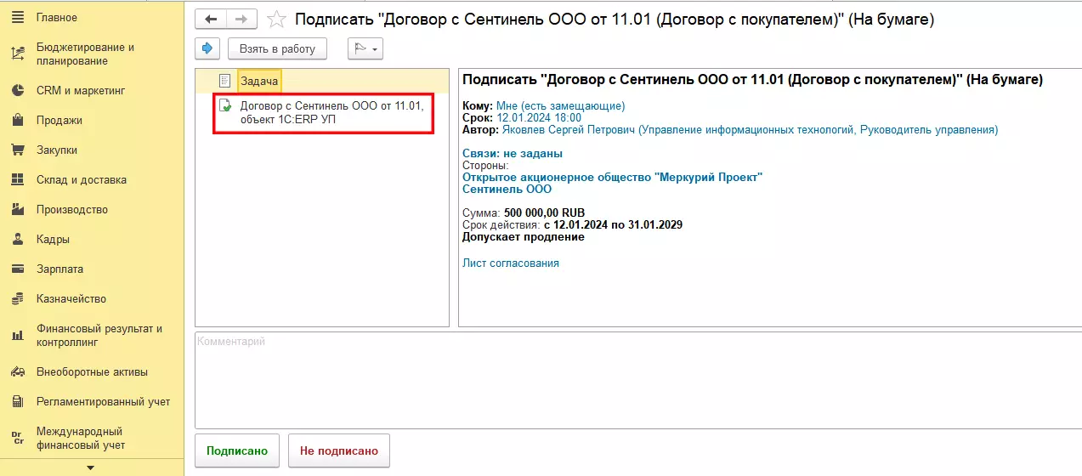
Task: Open the Продажи bag icon
Action: [x=17, y=120]
